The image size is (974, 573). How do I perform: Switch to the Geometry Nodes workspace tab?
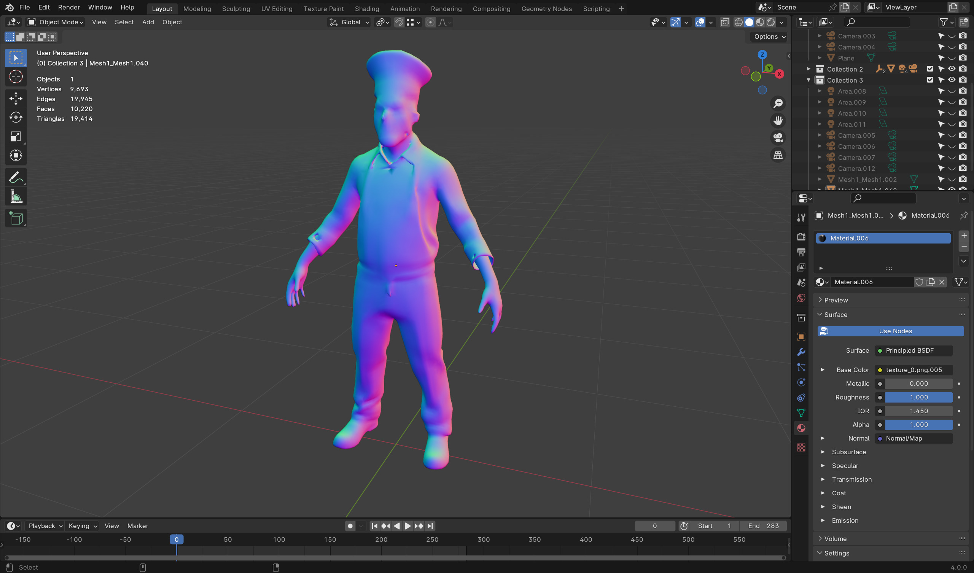[546, 8]
